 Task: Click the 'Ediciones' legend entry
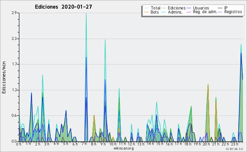pos(177,8)
